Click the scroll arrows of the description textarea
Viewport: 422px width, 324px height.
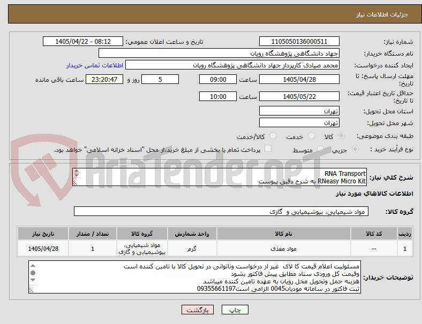click(77, 173)
